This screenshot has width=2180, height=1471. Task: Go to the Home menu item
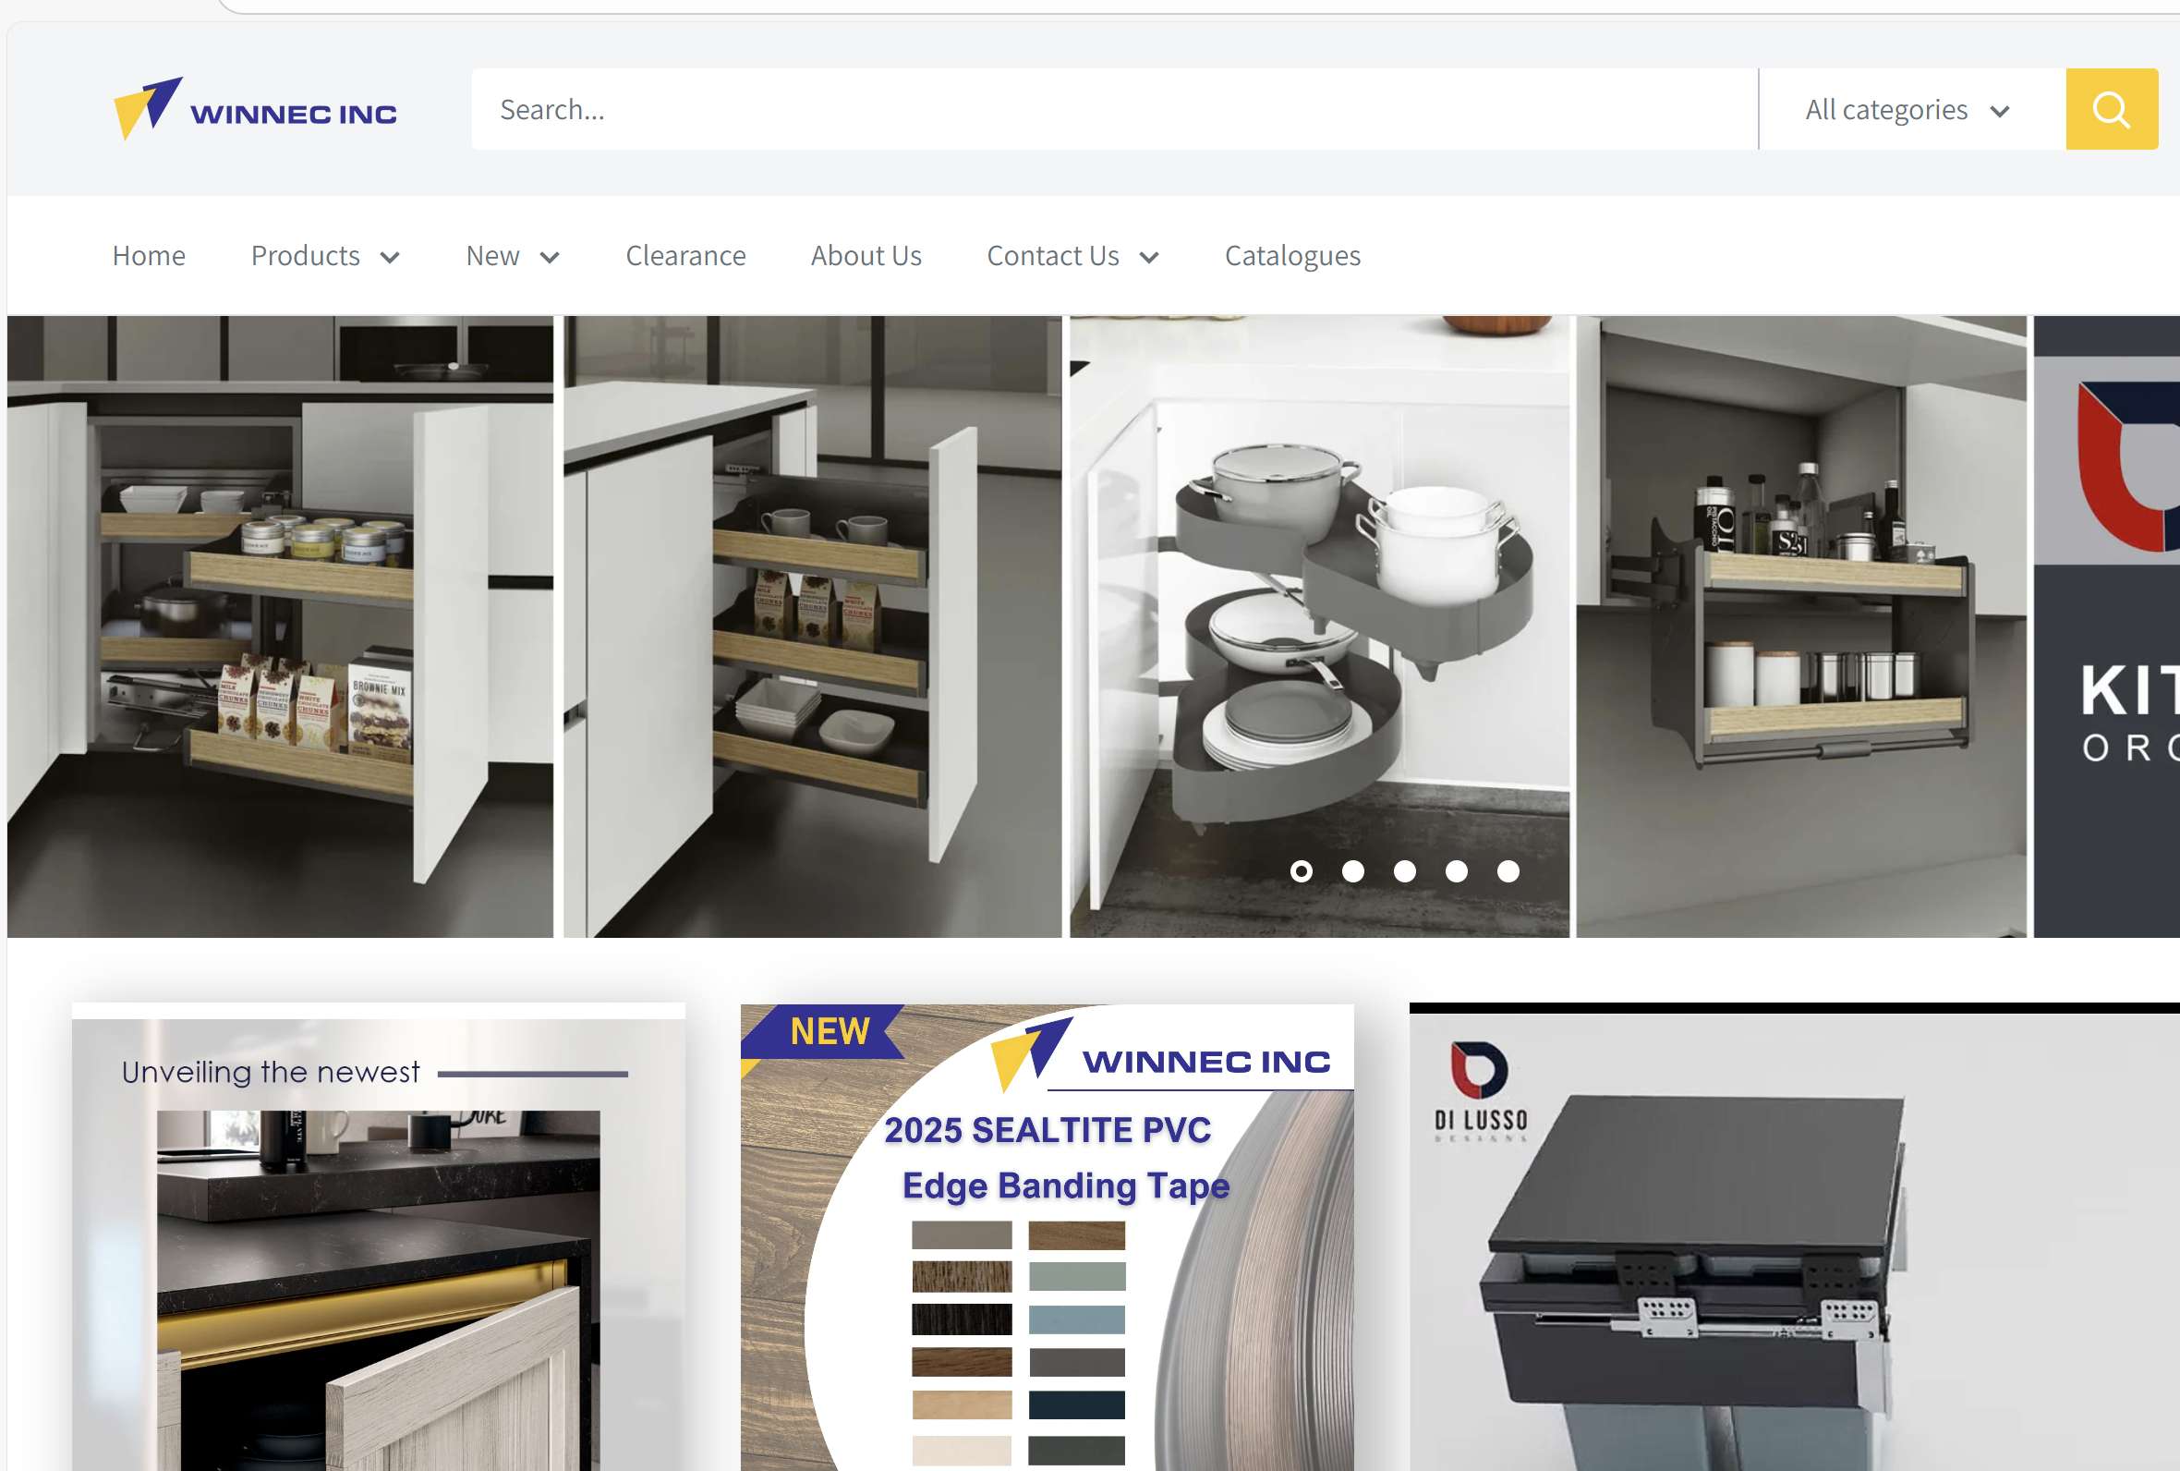click(149, 255)
